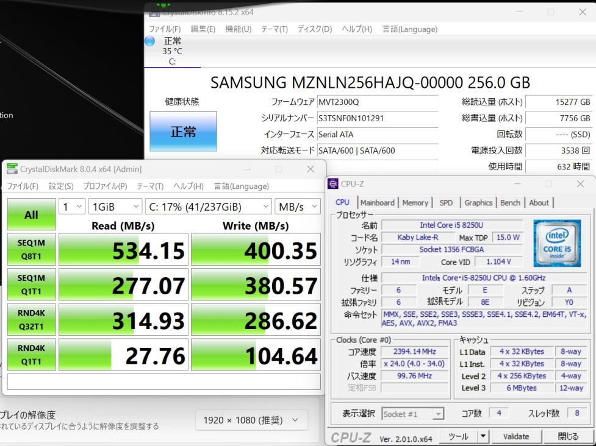Screen dimensions: 596x446
Task: Open ファイル(F) menu in CrystalDiskInfo
Action: click(x=165, y=29)
